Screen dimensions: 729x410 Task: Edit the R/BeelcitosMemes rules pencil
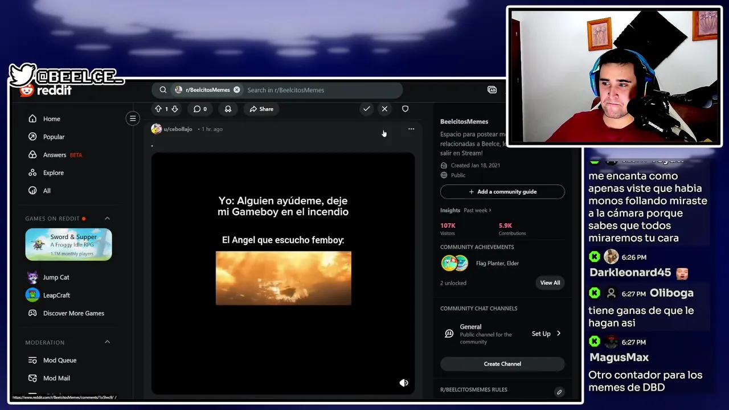[x=559, y=392]
